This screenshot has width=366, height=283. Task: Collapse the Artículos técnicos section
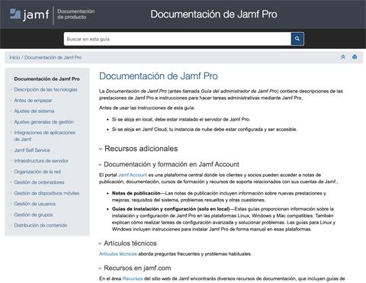point(100,243)
